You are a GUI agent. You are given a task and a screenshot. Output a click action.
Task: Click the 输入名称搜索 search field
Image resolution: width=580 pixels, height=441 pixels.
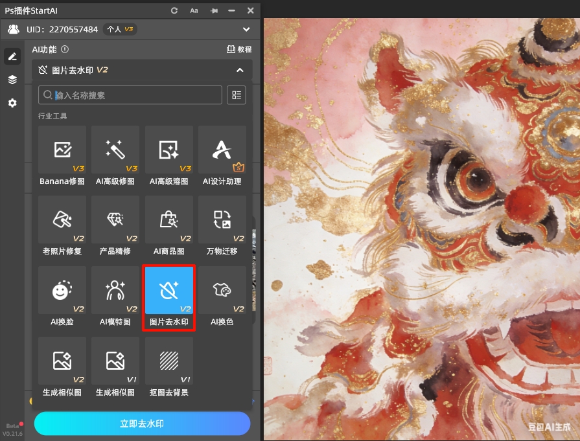tap(130, 95)
